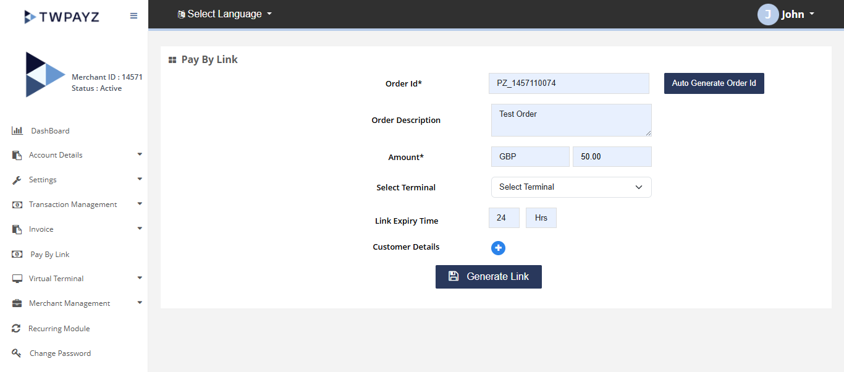
Task: Click the Change Password key icon
Action: 17,353
